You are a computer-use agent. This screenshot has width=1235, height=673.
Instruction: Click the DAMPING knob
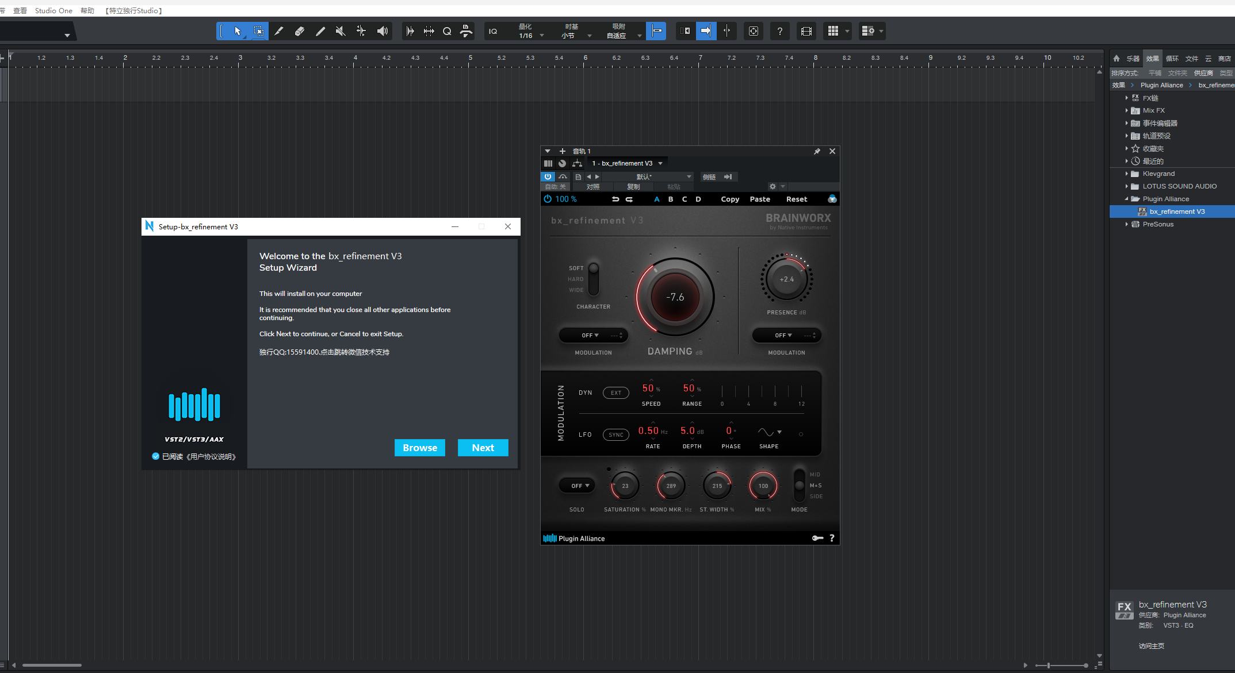click(675, 297)
